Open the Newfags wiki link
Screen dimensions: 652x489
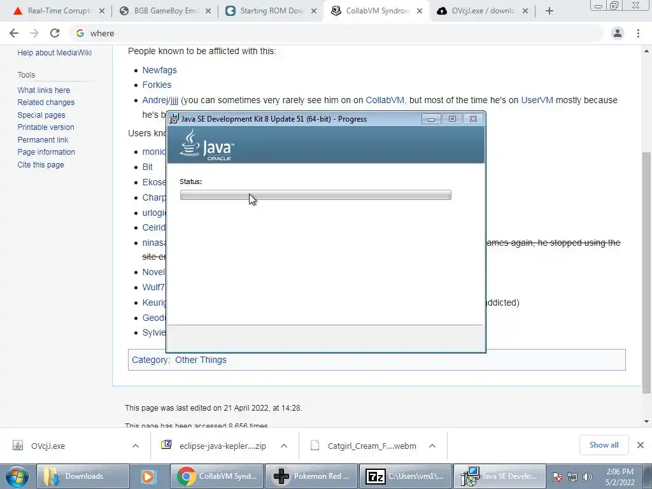[160, 70]
